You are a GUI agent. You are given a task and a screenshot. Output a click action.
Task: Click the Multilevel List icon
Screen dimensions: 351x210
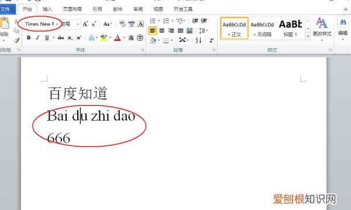coord(180,21)
